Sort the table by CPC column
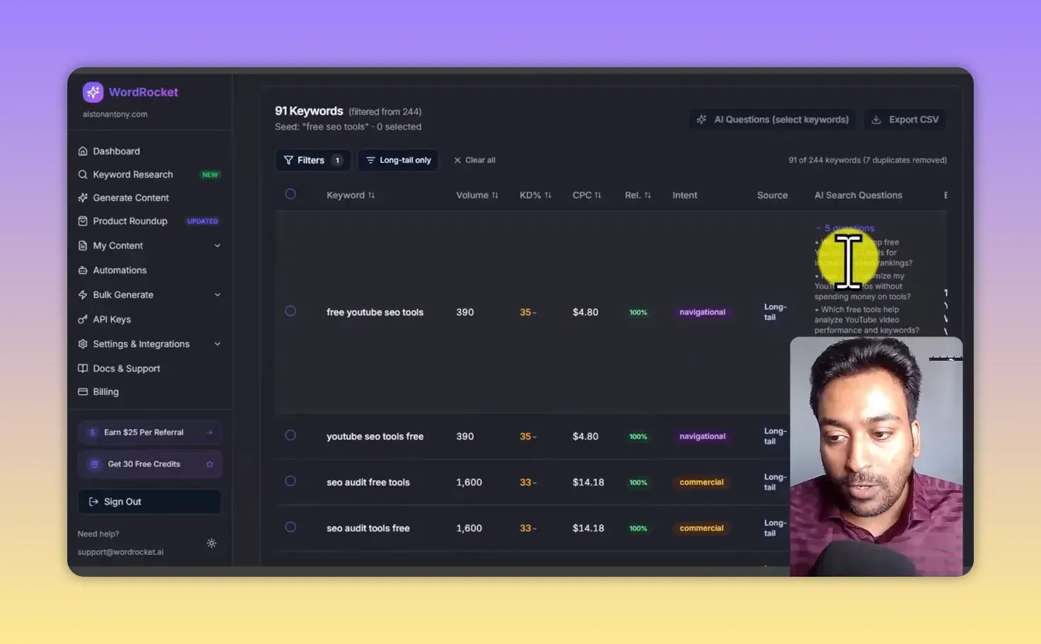1041x644 pixels. [587, 195]
